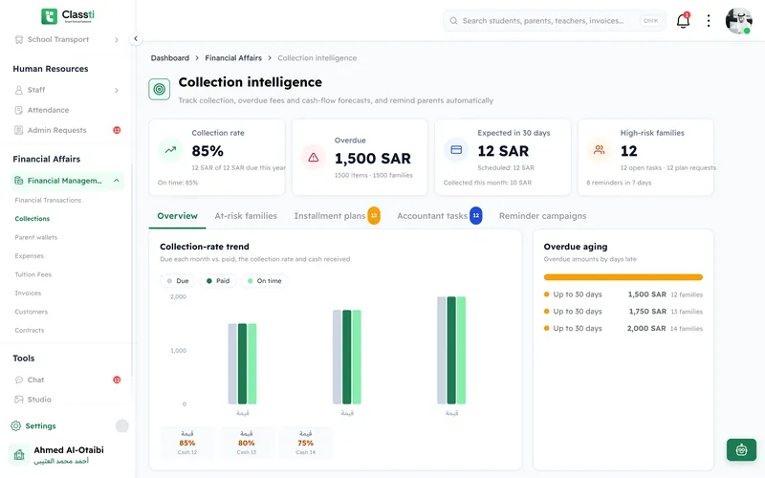Click the 80% Cash 13 summary tile
Screen dimensions: 765x478
[247, 443]
